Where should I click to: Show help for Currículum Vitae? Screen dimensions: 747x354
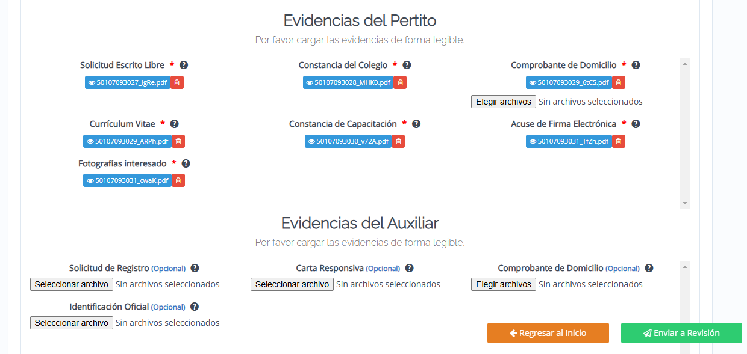174,124
